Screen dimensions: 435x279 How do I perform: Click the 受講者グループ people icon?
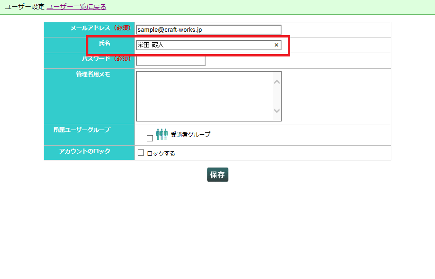162,134
